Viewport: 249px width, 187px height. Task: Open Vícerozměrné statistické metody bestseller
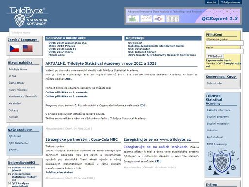(x=24, y=177)
